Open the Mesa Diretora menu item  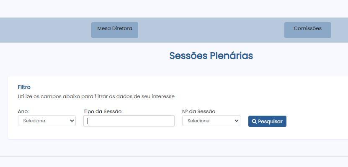115,29
